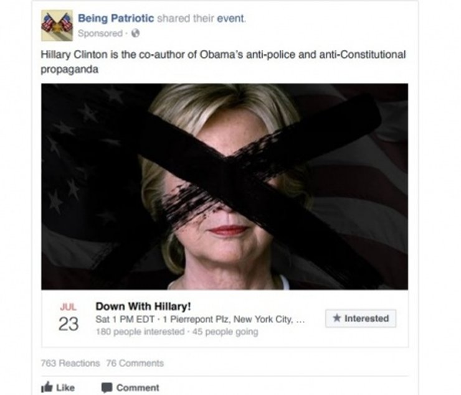
Task: Open the crossed-out portrait event cover image
Action: tap(225, 187)
